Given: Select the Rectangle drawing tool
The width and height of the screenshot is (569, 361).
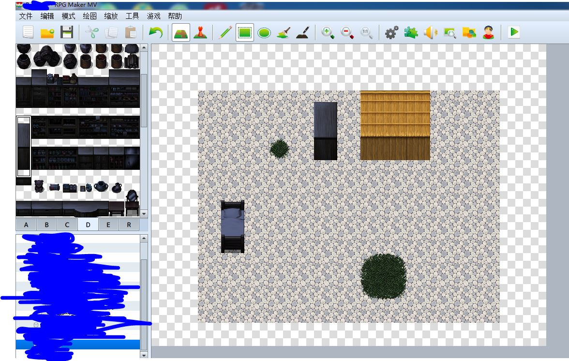Looking at the screenshot, I should click(x=245, y=32).
